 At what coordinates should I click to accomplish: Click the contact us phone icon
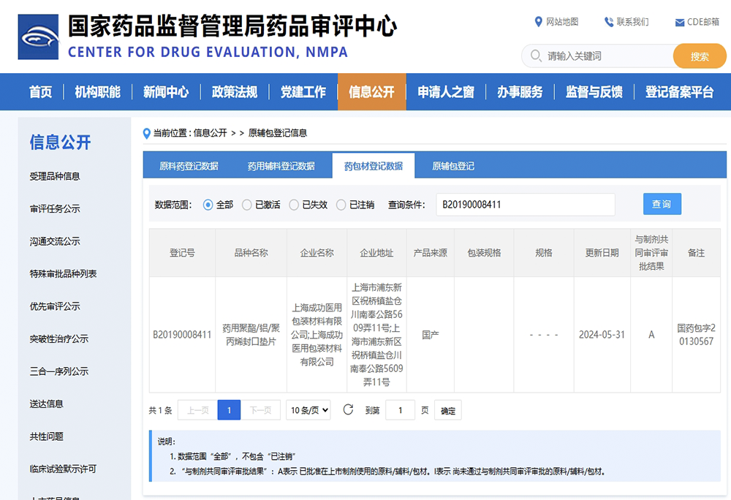point(608,22)
